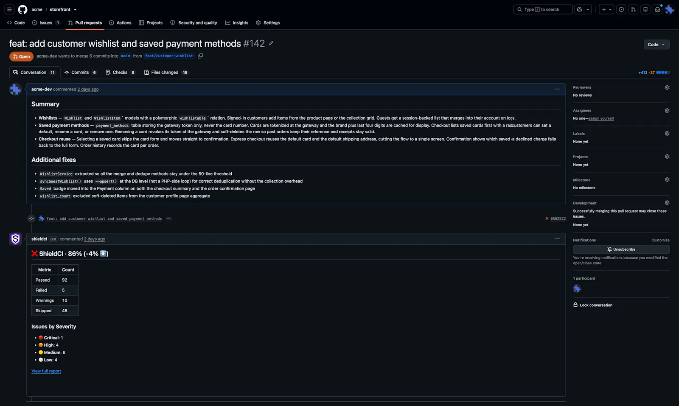Open commit hash 0562522
The height and width of the screenshot is (406, 679).
pyautogui.click(x=558, y=219)
